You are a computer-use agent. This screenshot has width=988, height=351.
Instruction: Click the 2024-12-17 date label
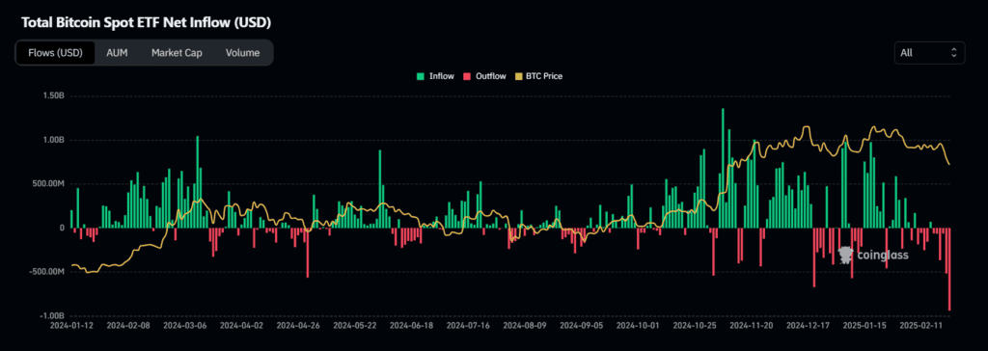click(x=807, y=327)
